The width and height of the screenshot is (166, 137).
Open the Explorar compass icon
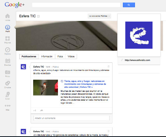pos(7,50)
